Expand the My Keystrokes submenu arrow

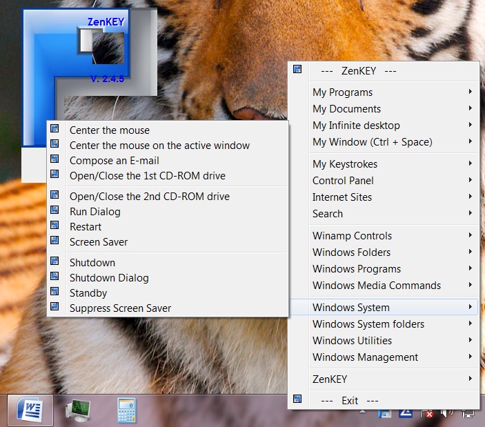click(x=470, y=163)
